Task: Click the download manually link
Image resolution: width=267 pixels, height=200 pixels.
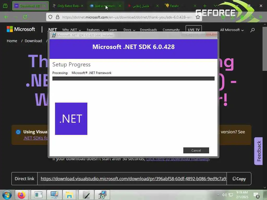Action: 177,159
